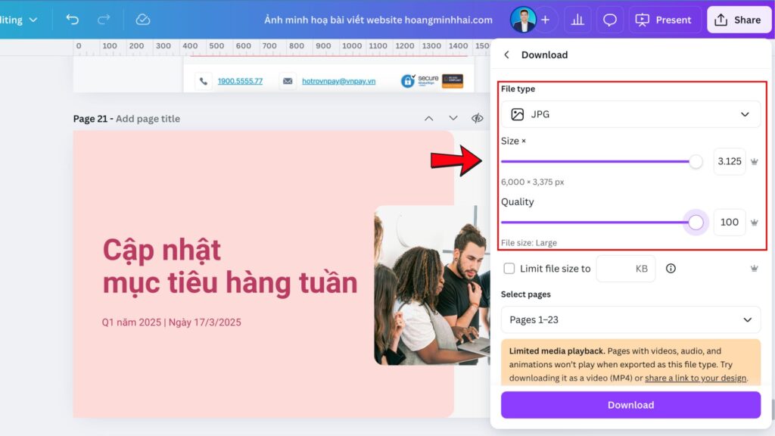
Task: Add collaborator with plus icon
Action: pyautogui.click(x=545, y=20)
